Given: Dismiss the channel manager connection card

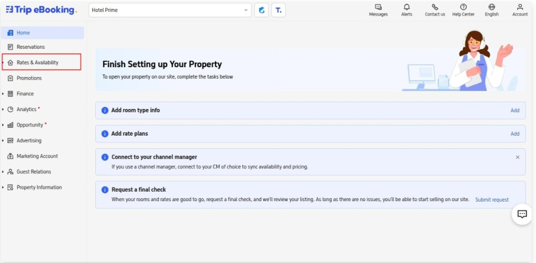Looking at the screenshot, I should coord(517,157).
